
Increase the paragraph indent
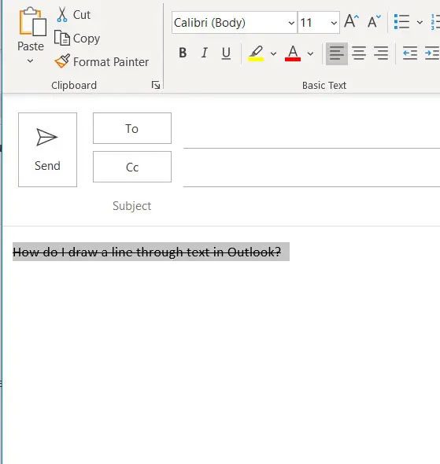432,53
